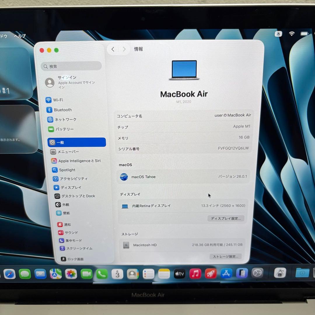Navigate back using the left chevron

tap(113, 49)
